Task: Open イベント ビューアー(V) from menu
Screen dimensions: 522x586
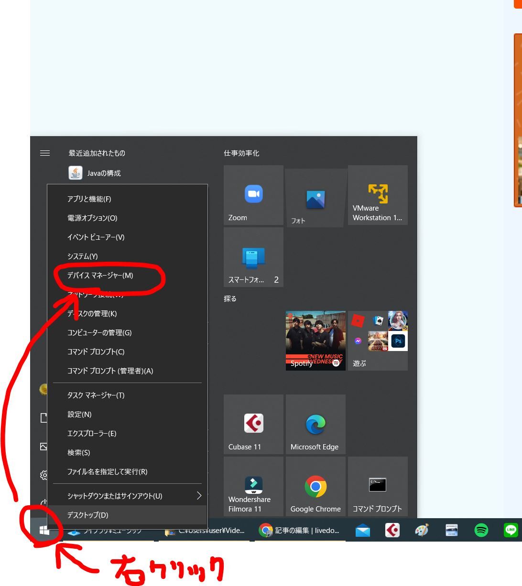Action: (x=127, y=237)
